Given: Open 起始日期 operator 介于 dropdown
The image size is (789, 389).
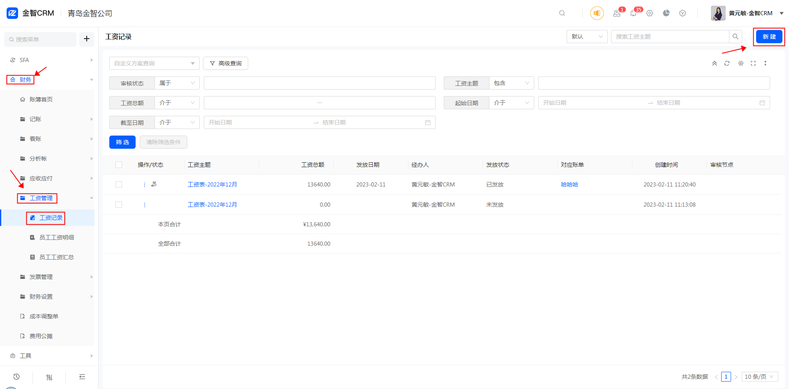Looking at the screenshot, I should [512, 103].
